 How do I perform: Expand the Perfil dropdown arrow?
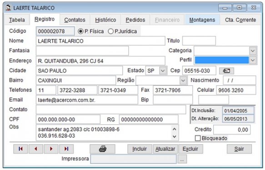point(253,60)
